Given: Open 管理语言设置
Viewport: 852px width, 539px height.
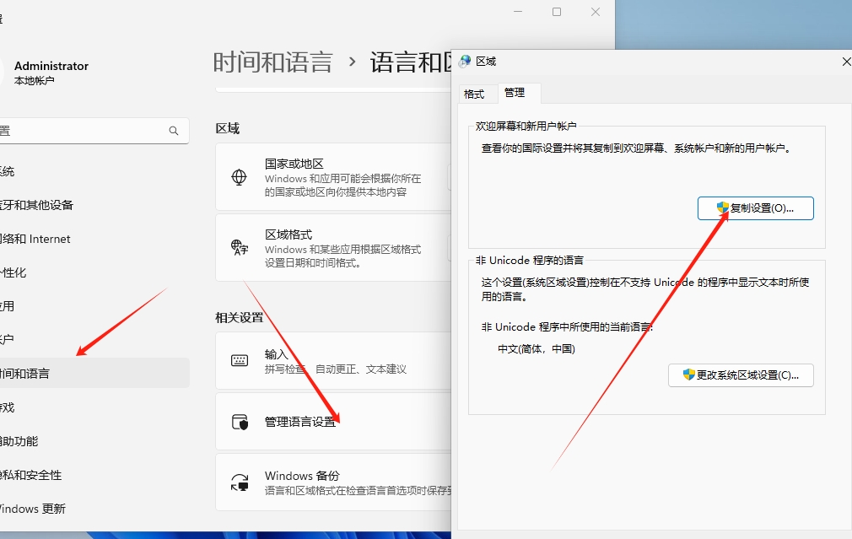Looking at the screenshot, I should click(x=333, y=422).
